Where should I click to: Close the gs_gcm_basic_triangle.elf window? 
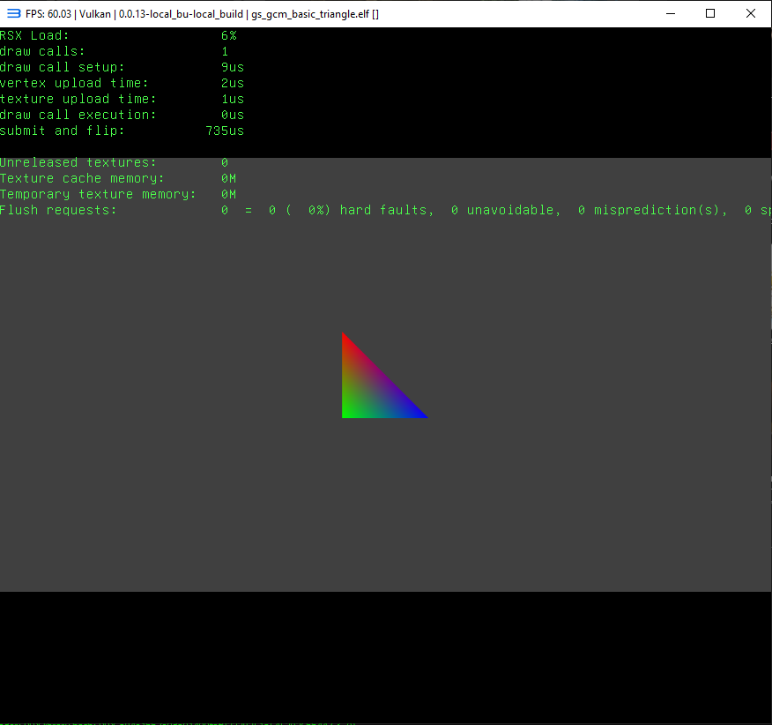coord(750,14)
